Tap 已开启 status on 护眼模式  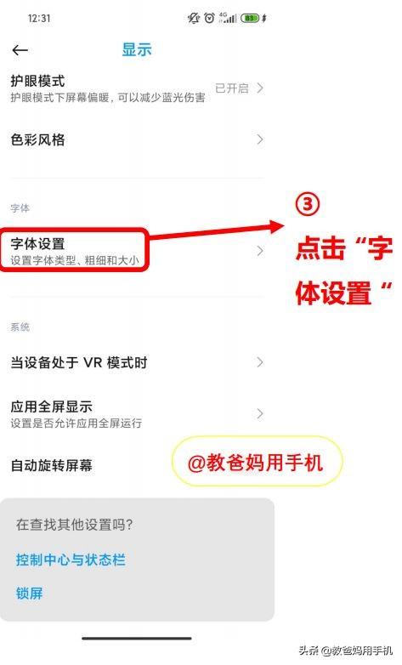point(231,88)
